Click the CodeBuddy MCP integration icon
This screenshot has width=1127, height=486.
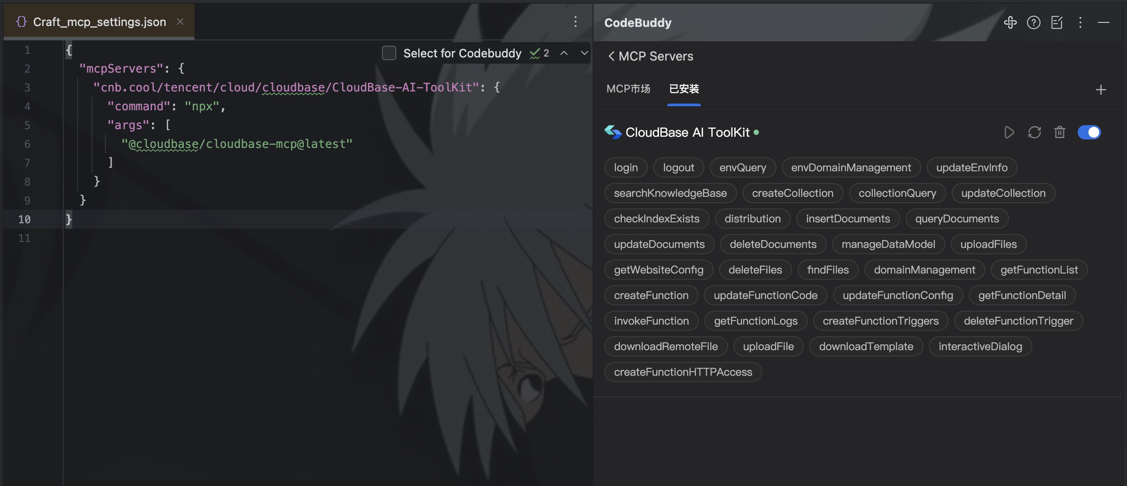[1010, 22]
